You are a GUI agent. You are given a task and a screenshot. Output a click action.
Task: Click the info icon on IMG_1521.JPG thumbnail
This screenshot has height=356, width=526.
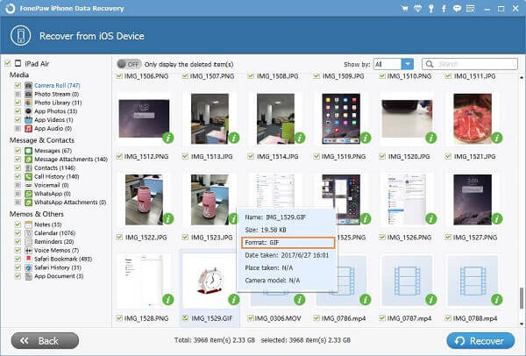pyautogui.click(x=497, y=138)
